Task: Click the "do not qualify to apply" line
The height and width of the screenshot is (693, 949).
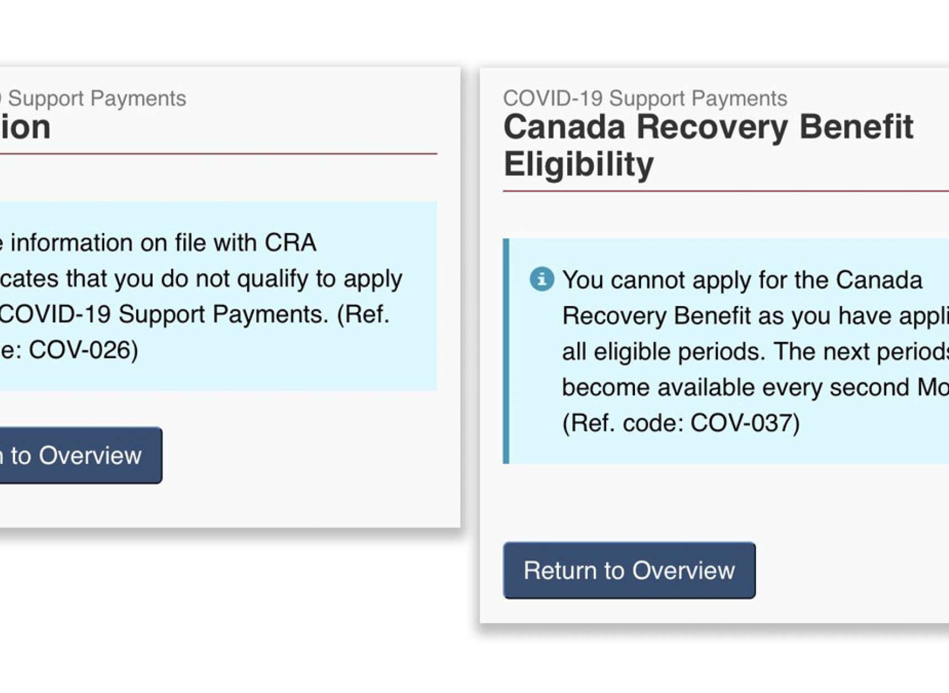Action: [200, 279]
